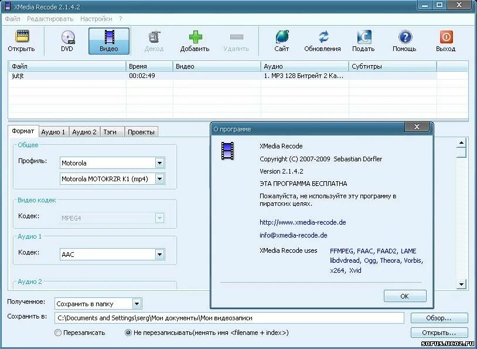The width and height of the screenshot is (477, 349).
Task: Click the scrollbar down arrow in the format panel
Action: point(461,284)
